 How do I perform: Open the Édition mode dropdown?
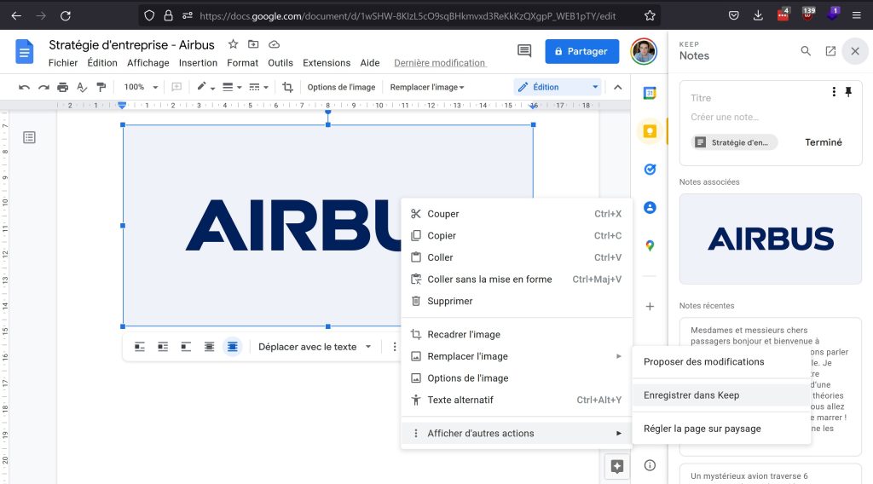[558, 88]
